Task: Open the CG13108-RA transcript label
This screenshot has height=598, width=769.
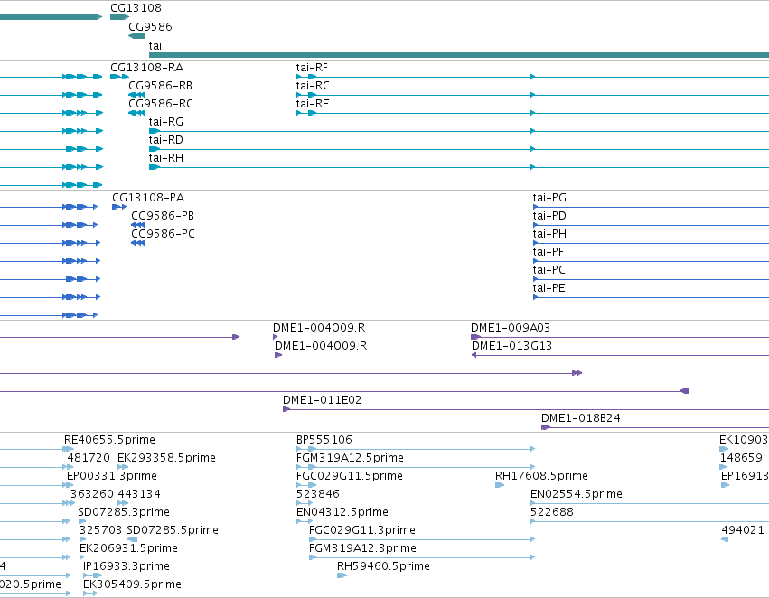Action: click(147, 68)
